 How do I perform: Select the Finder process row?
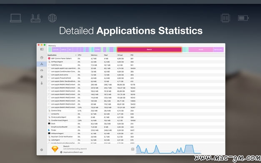click(x=136, y=130)
